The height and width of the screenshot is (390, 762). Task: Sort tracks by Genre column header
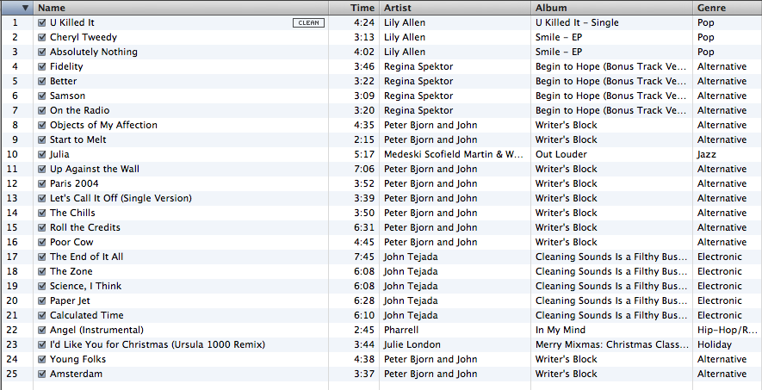728,8
